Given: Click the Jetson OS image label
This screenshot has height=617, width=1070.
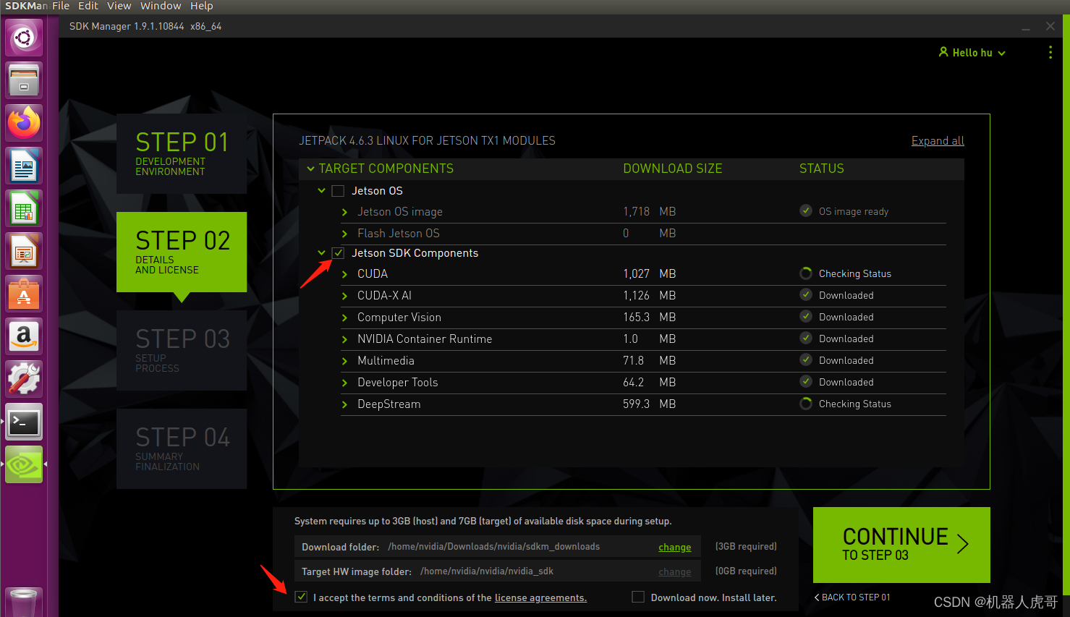Looking at the screenshot, I should (x=400, y=212).
